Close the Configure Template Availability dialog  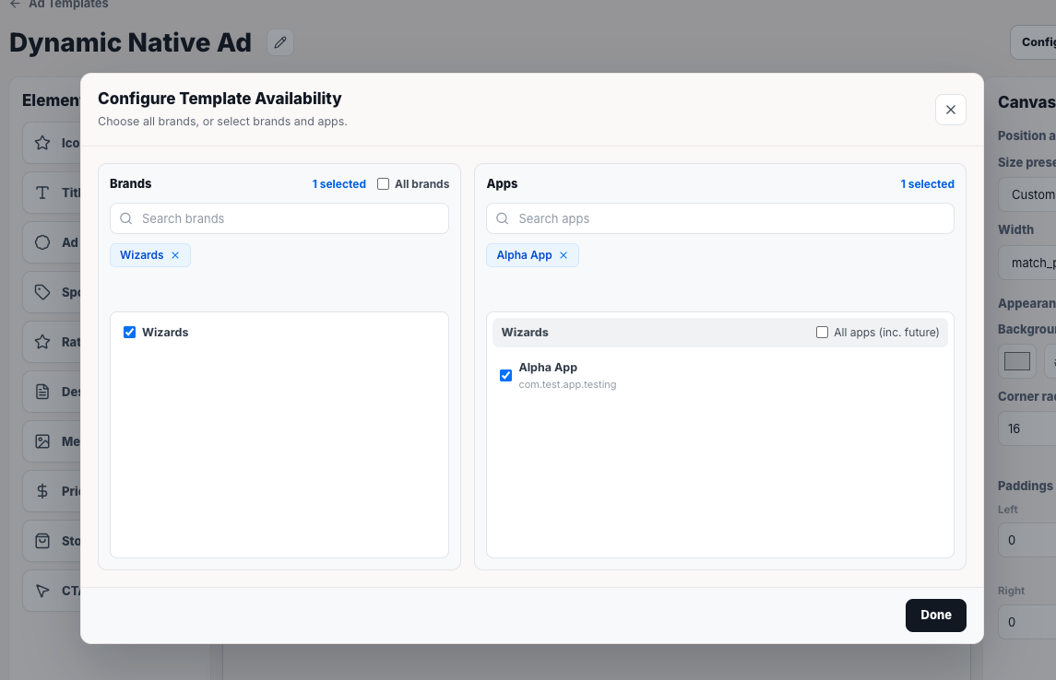[x=950, y=110]
